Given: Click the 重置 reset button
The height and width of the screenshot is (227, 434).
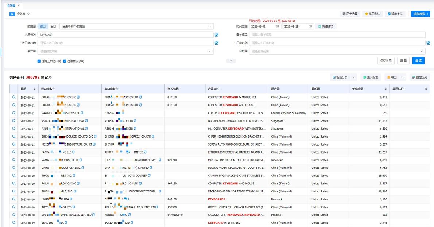Looking at the screenshot, I should (403, 61).
